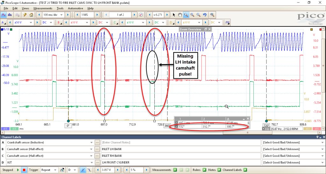Close the Channel Labels panel
This screenshot has height=174, width=326.
coord(324,137)
